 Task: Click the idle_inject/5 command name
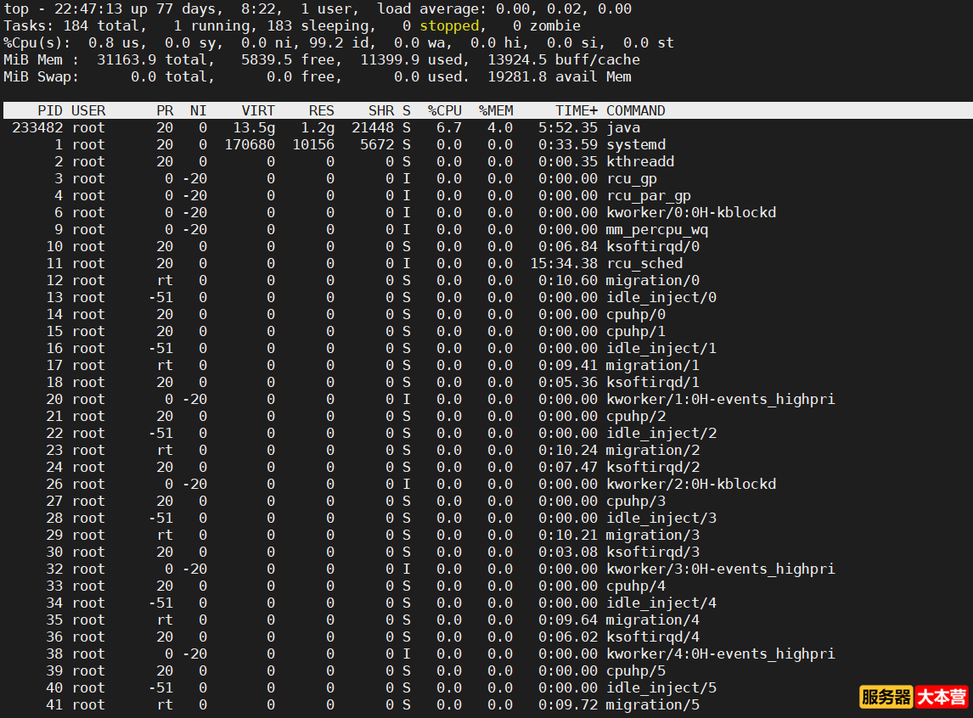661,688
